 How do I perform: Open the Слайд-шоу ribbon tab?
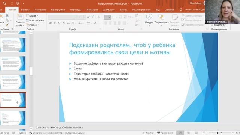[x=108, y=10]
